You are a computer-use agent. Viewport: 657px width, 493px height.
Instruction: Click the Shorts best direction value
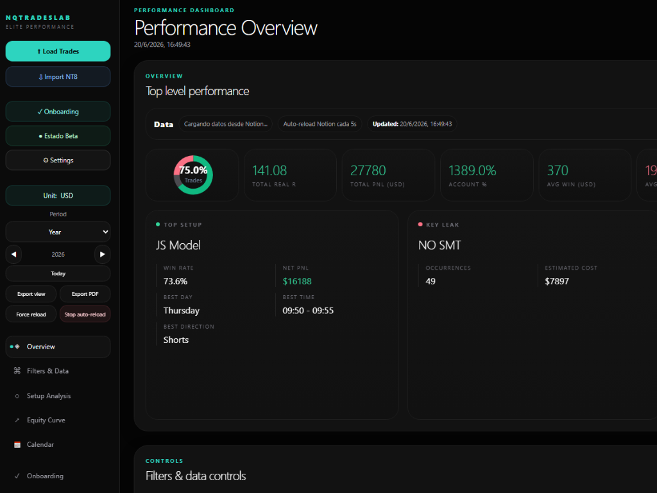[x=176, y=340]
